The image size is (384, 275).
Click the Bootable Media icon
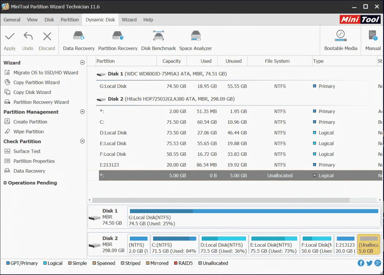click(340, 36)
